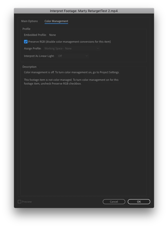
Task: Click the Assign Profile label
Action: click(x=33, y=48)
